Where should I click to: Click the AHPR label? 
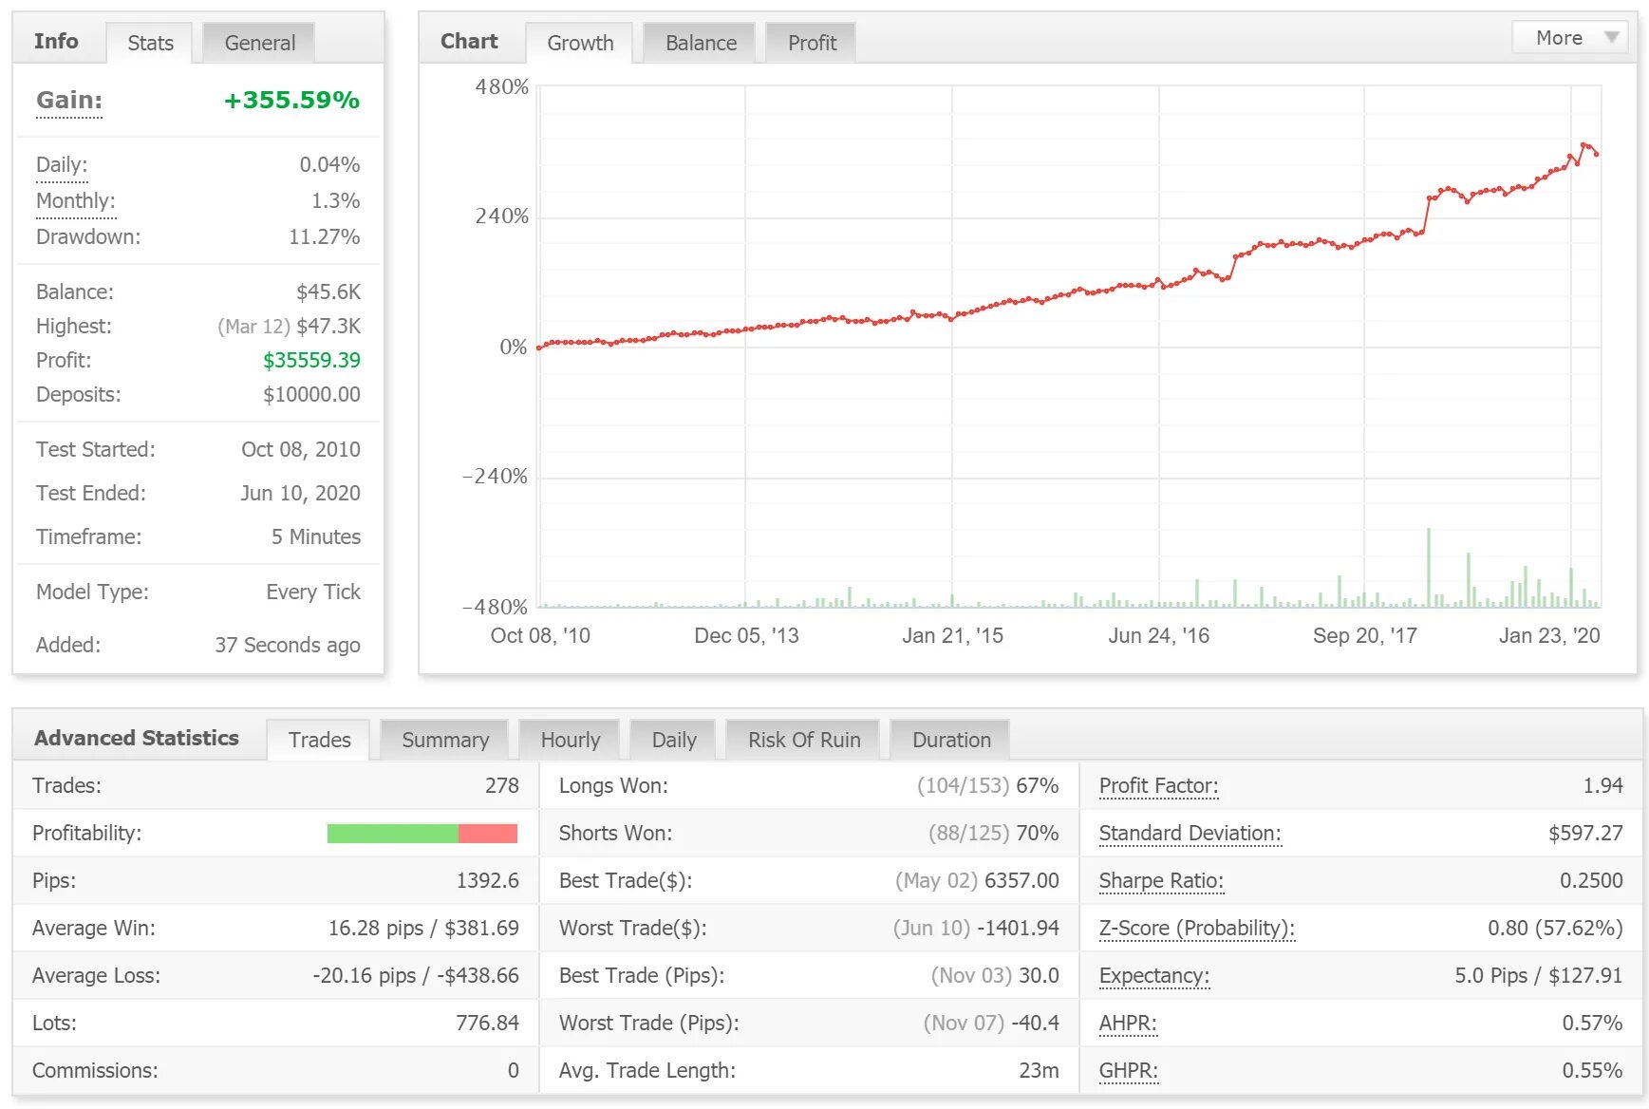1128,1023
